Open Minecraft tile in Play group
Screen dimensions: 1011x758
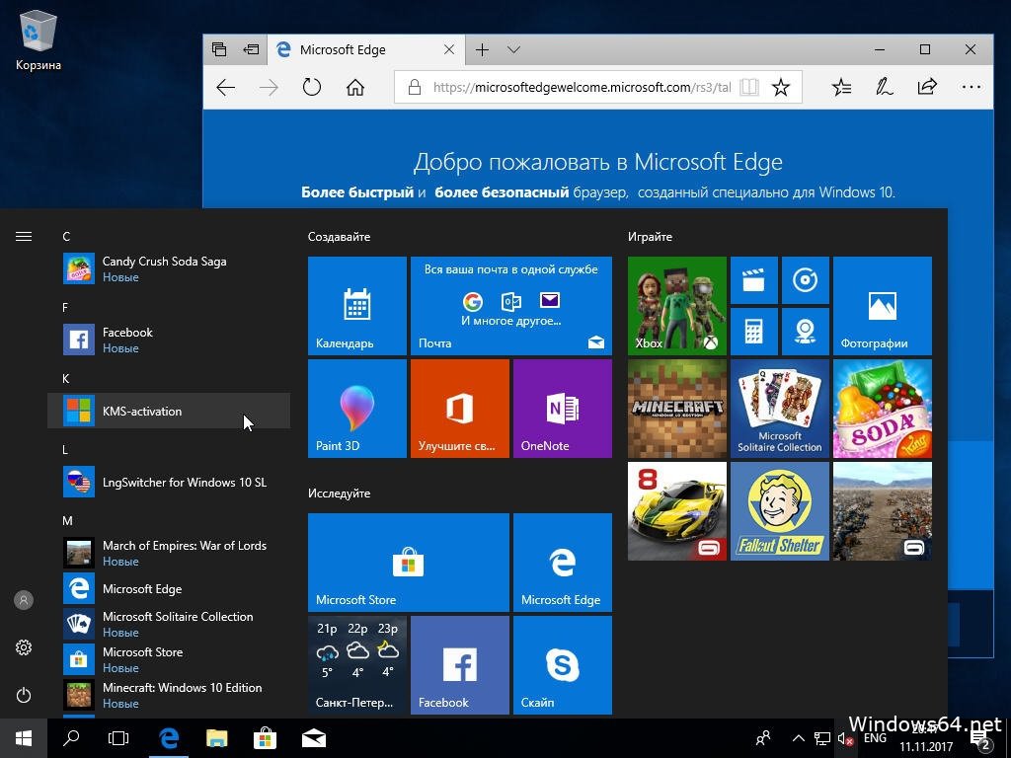(x=676, y=408)
